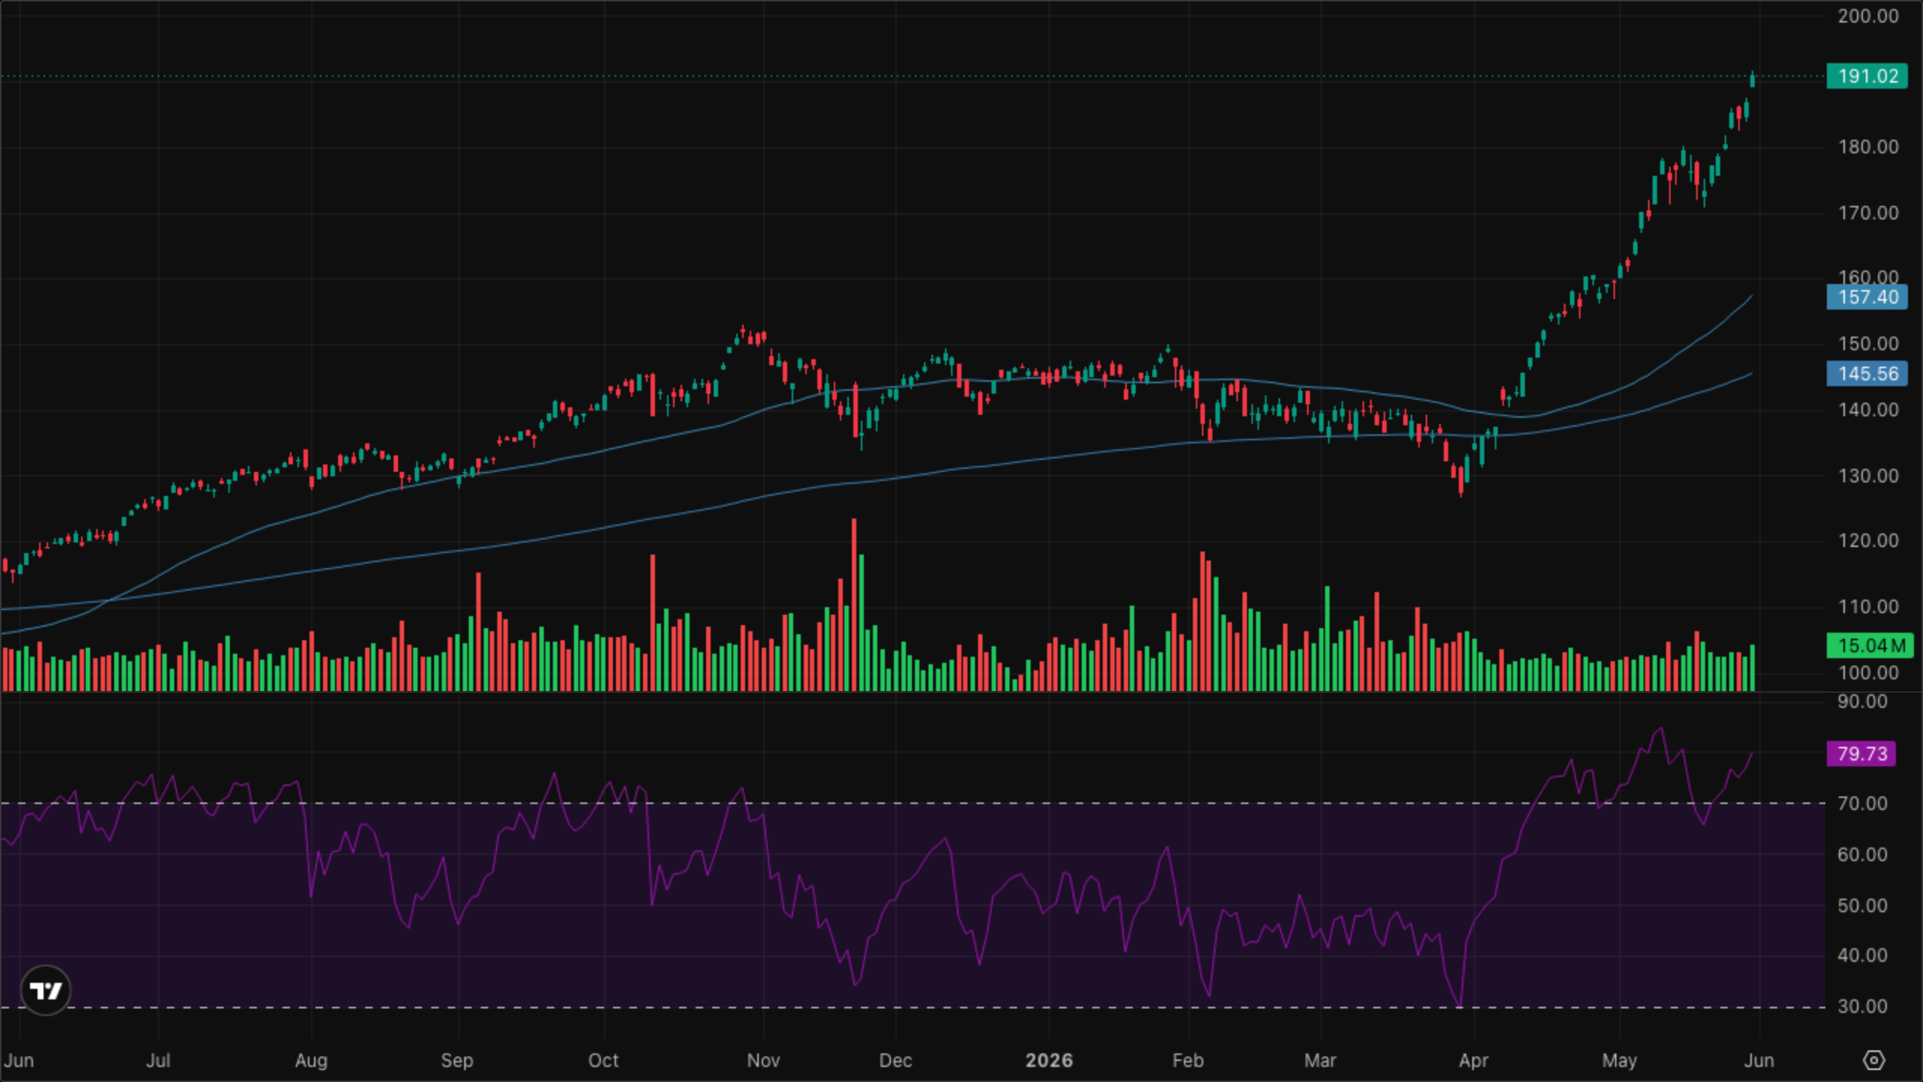Click the 130.00 price scale label

click(1867, 476)
